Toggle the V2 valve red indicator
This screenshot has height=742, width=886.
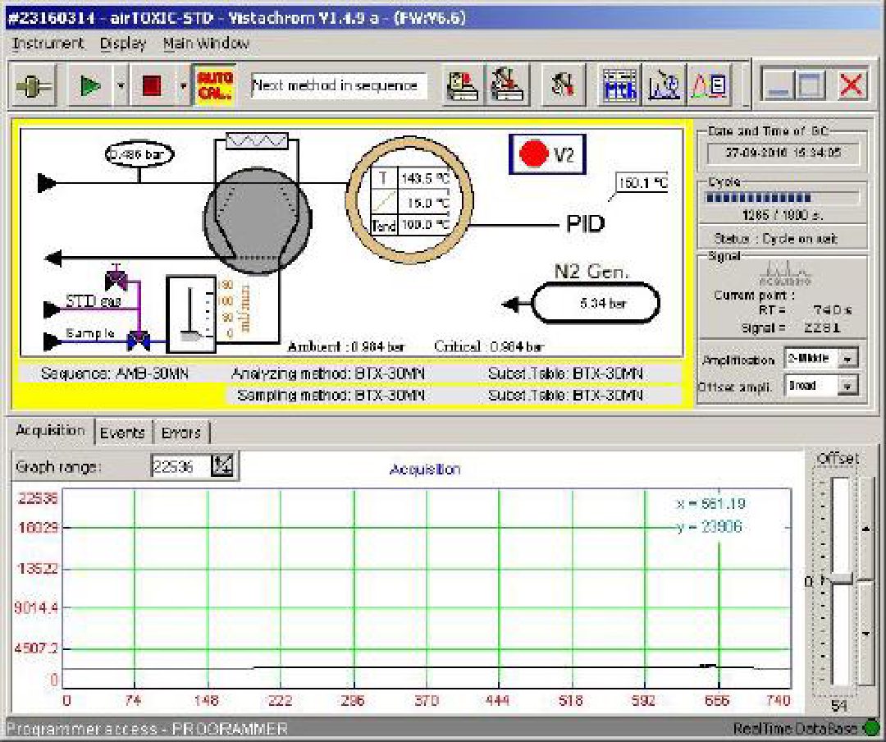[532, 154]
